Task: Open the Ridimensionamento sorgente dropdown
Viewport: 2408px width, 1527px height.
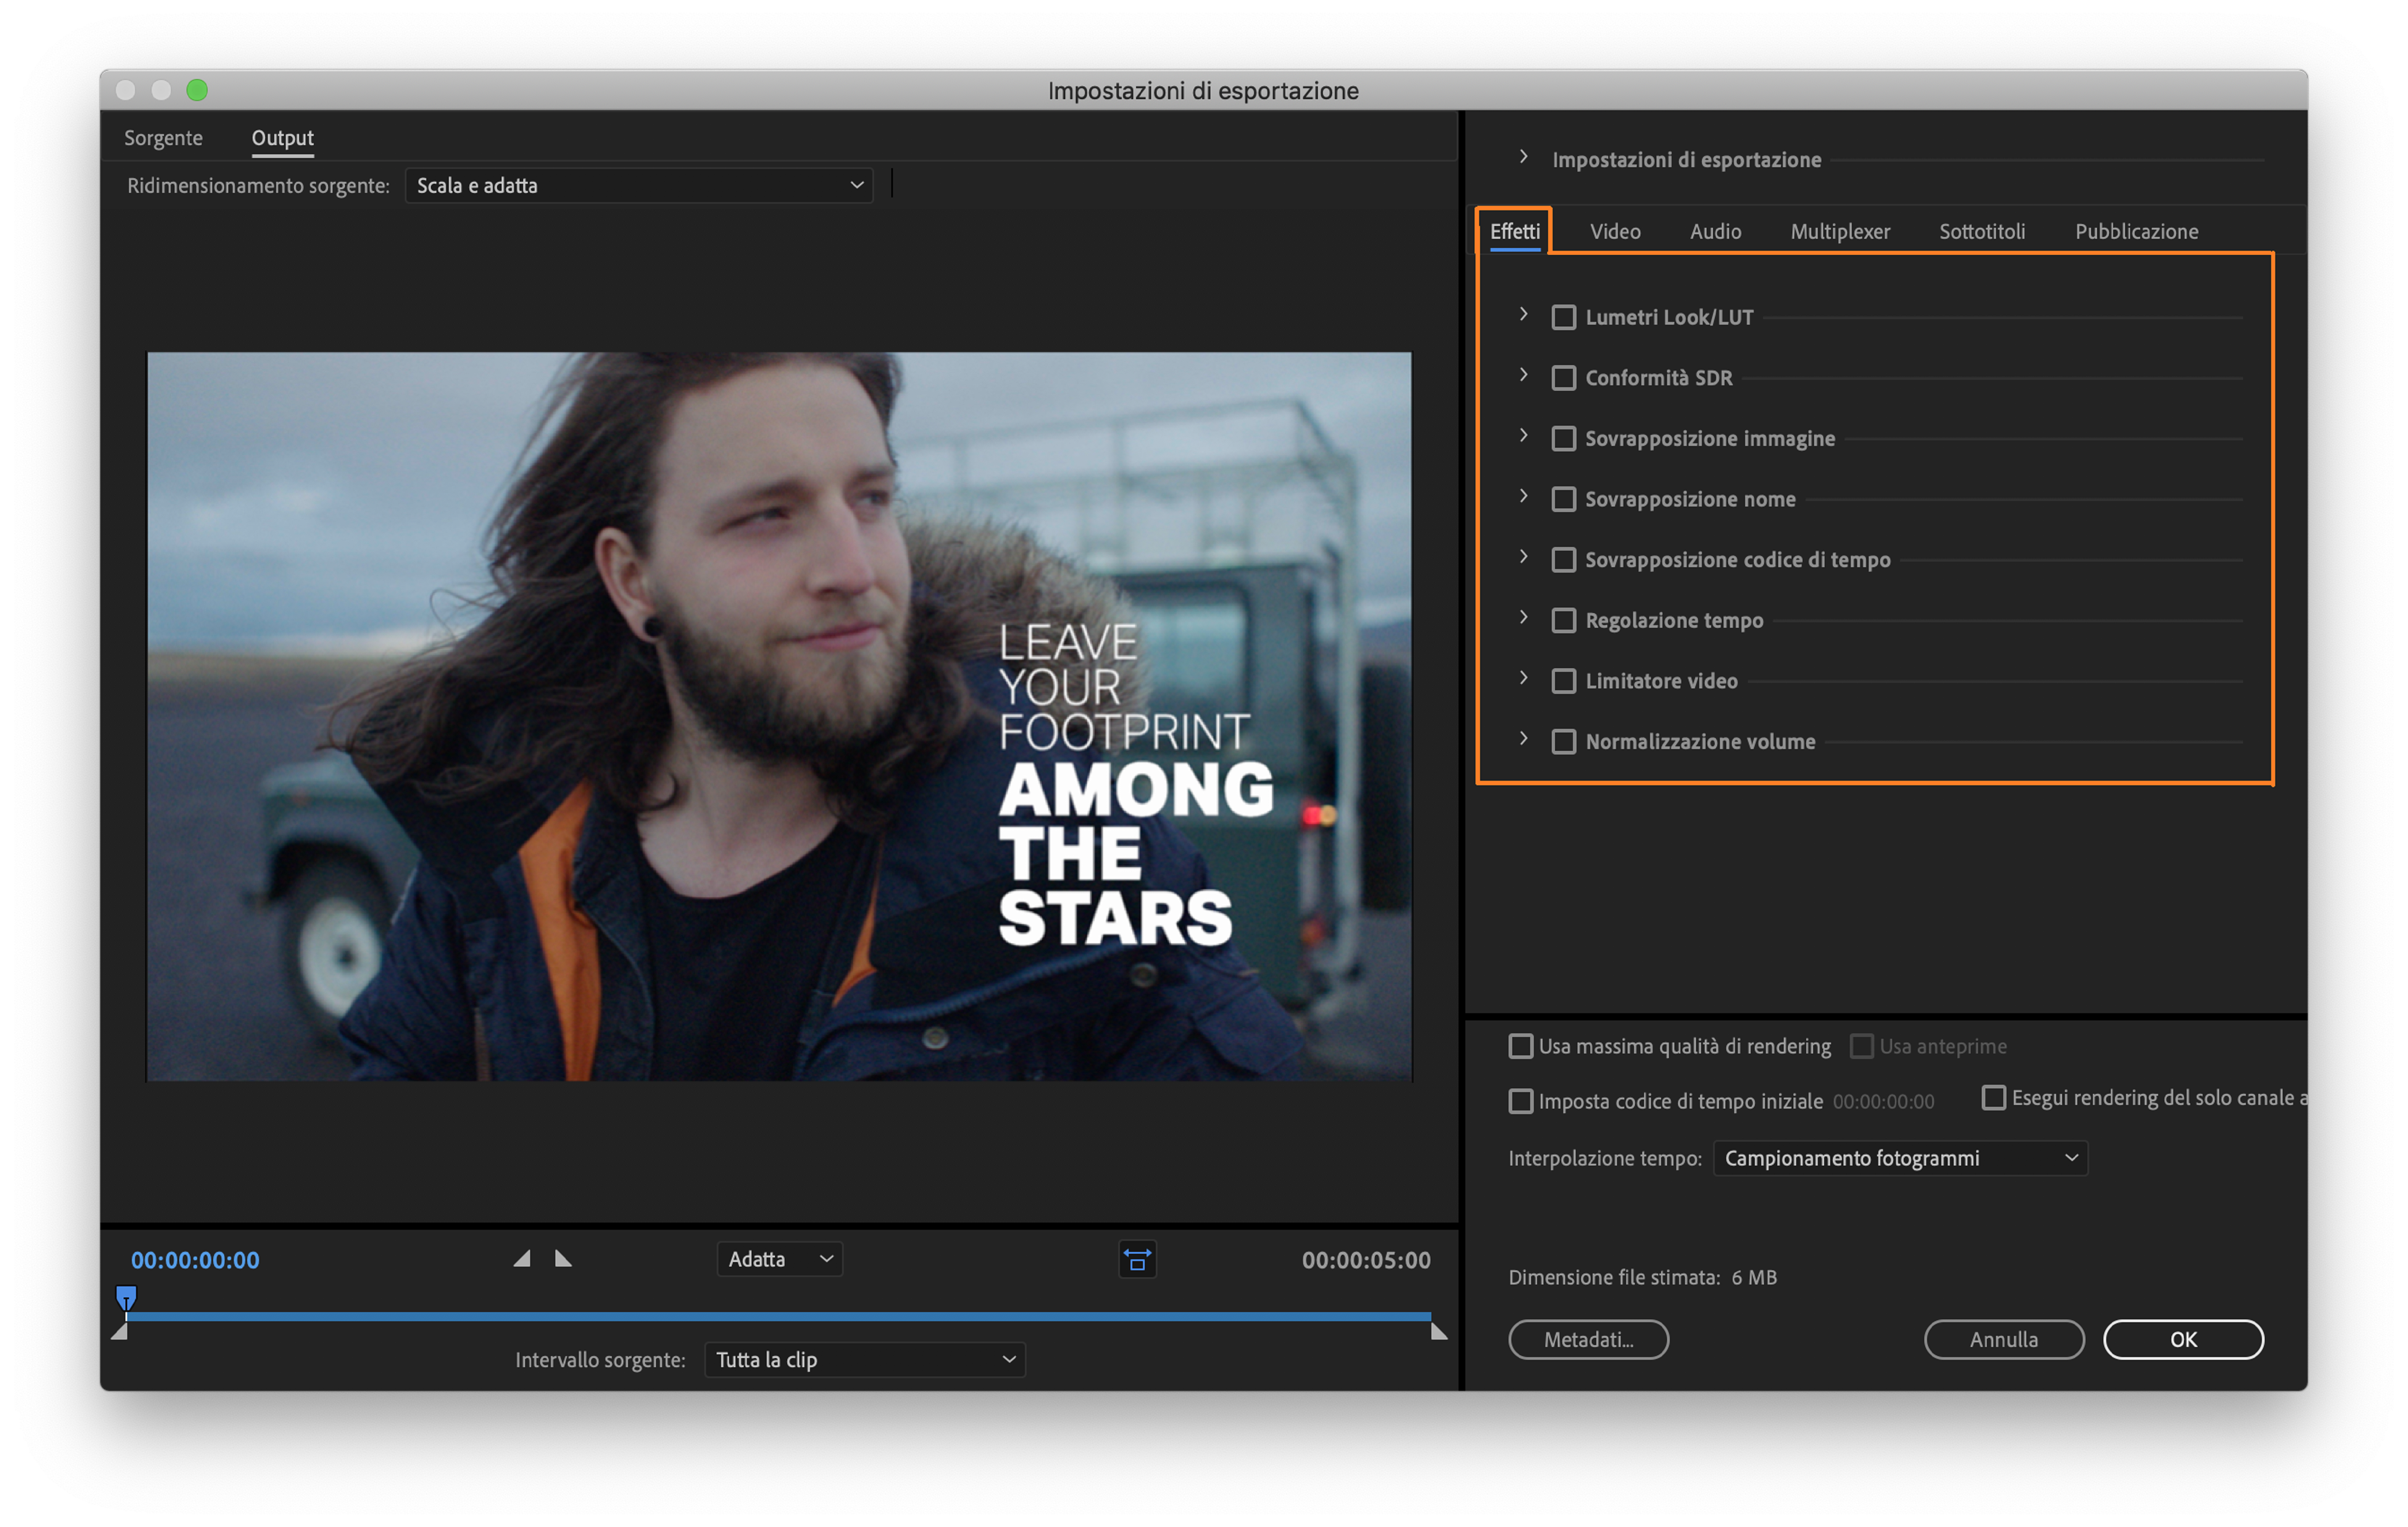Action: (639, 186)
